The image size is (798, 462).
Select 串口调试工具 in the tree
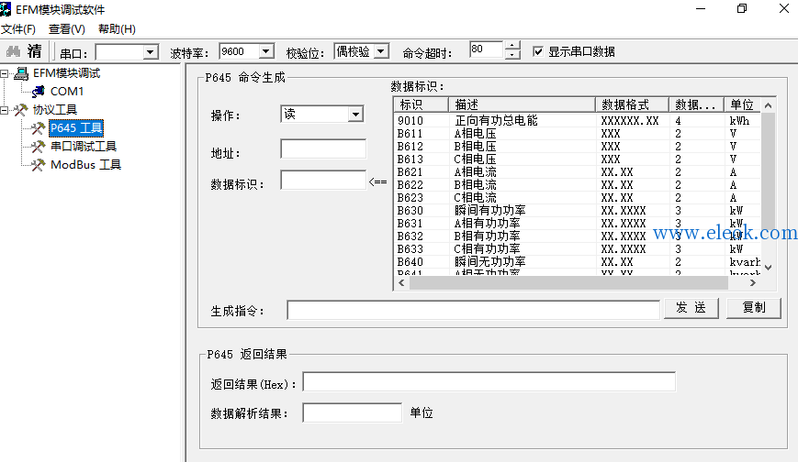84,147
